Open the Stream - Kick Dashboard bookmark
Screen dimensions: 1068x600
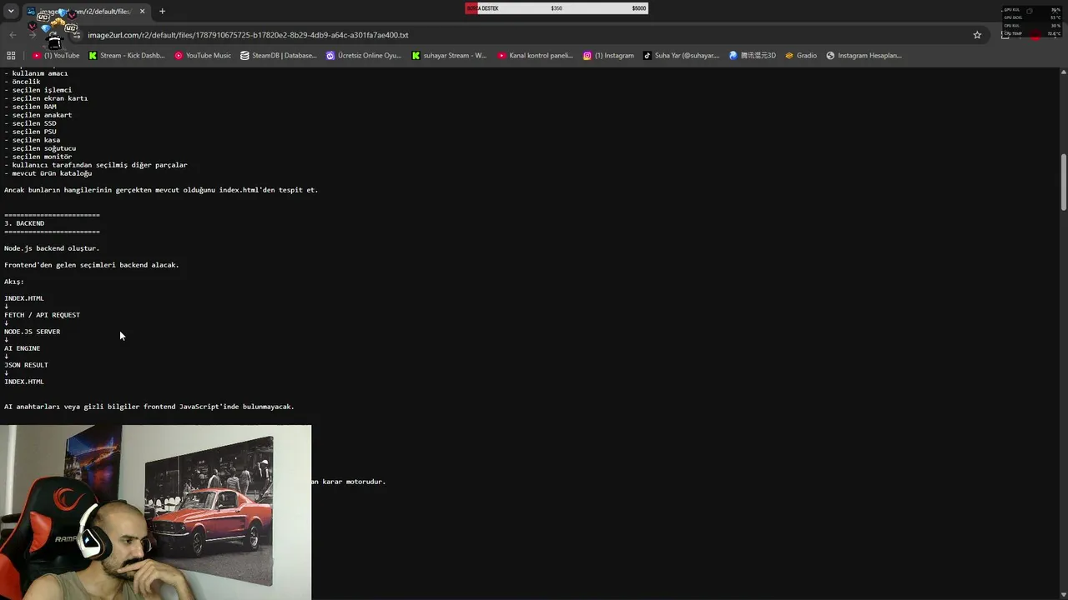point(127,56)
